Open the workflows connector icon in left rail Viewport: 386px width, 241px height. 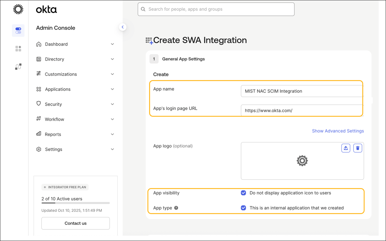pos(18,67)
